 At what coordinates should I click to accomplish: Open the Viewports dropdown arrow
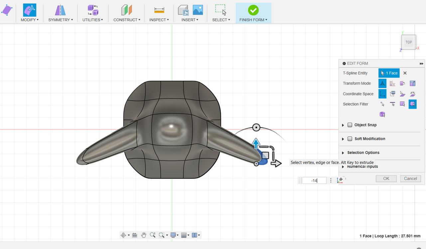click(x=199, y=235)
